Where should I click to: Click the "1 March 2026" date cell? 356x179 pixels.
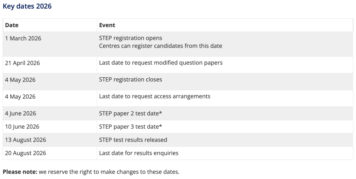(x=23, y=38)
